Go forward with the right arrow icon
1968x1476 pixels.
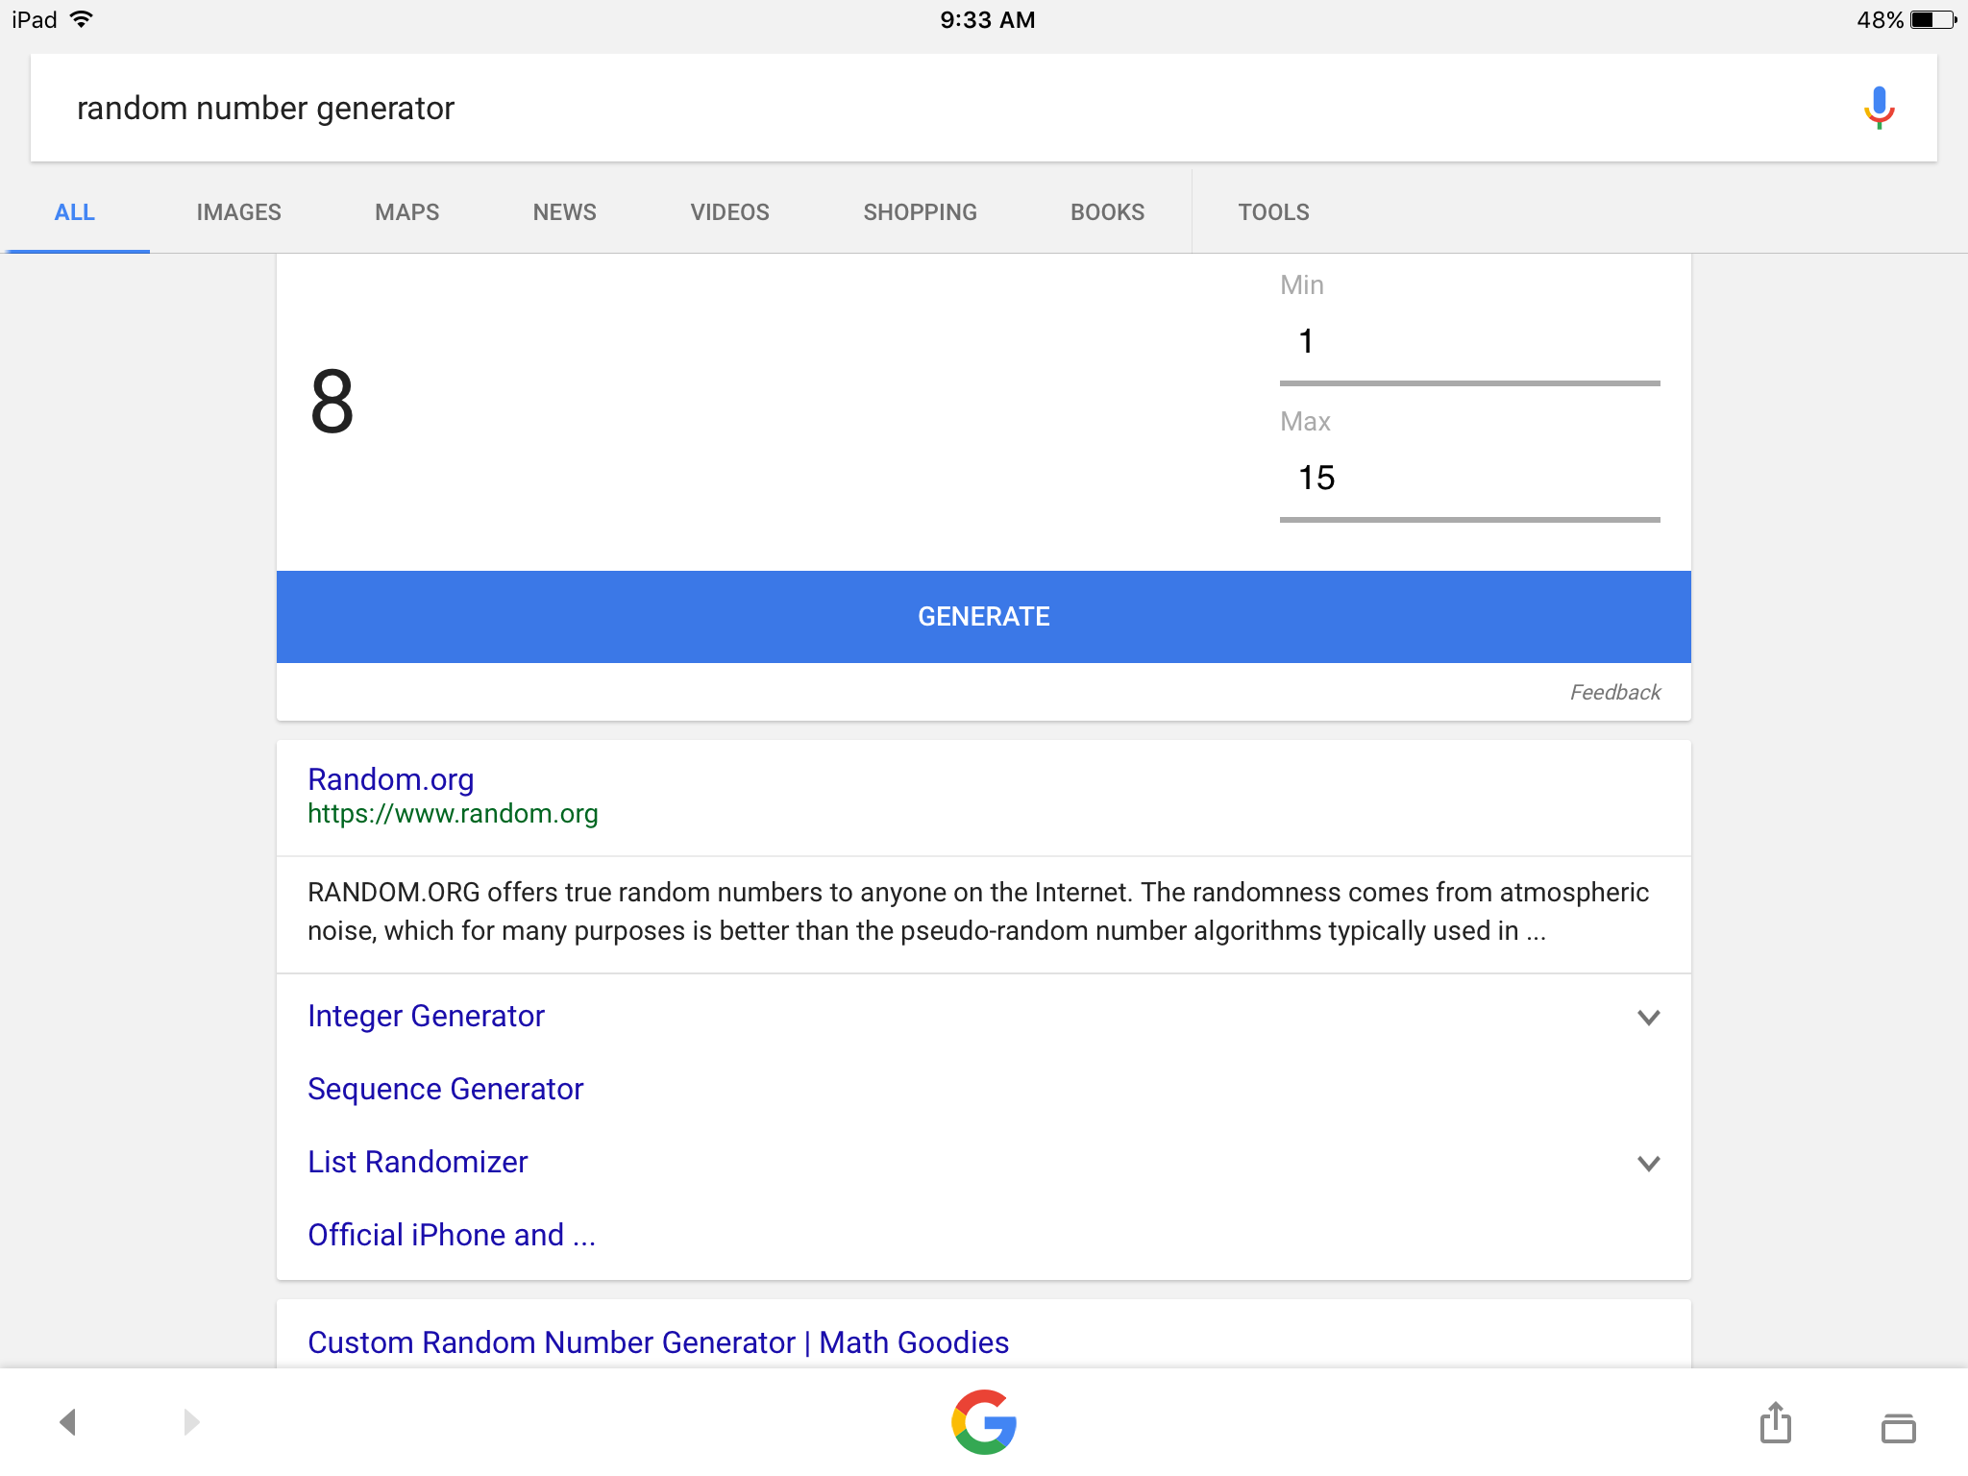191,1422
